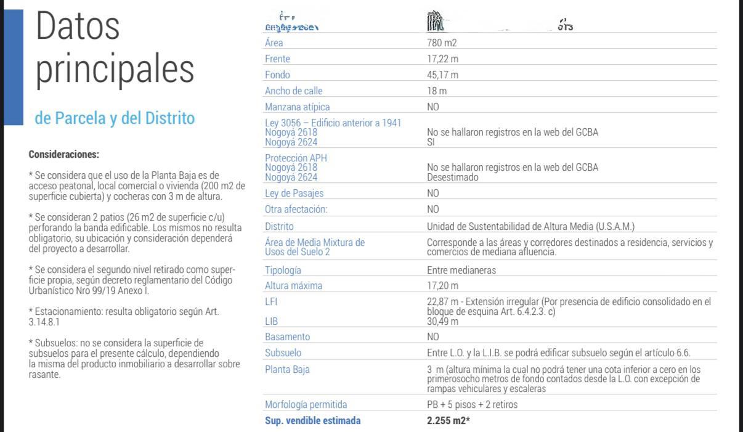Select the "Frente" row label

click(277, 59)
